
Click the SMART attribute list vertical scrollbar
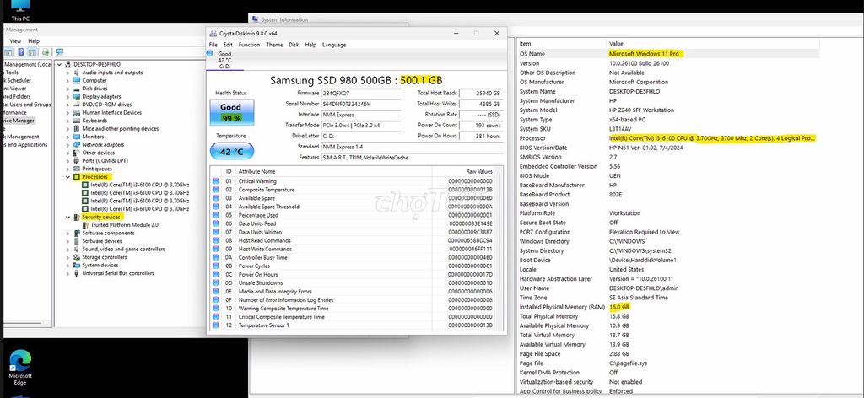click(x=500, y=231)
